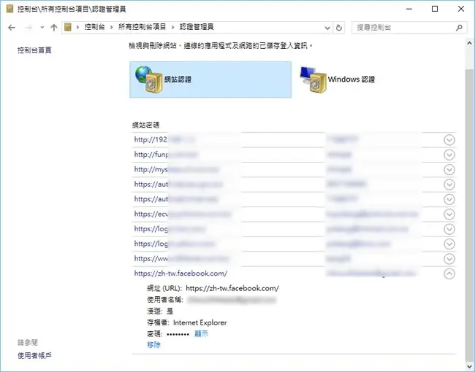Open 控制台首頁 in the sidebar

[34, 50]
